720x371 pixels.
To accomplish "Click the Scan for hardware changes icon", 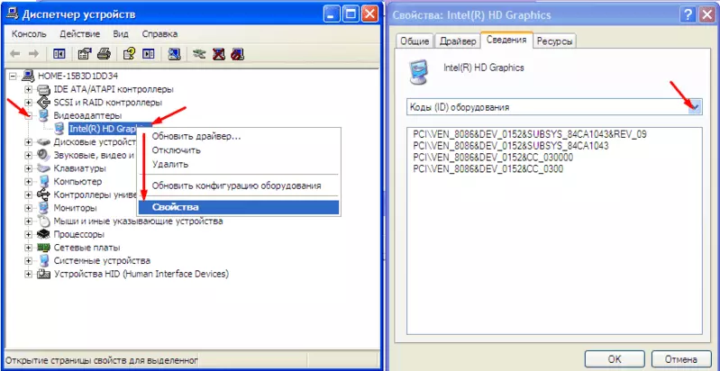I will (174, 52).
